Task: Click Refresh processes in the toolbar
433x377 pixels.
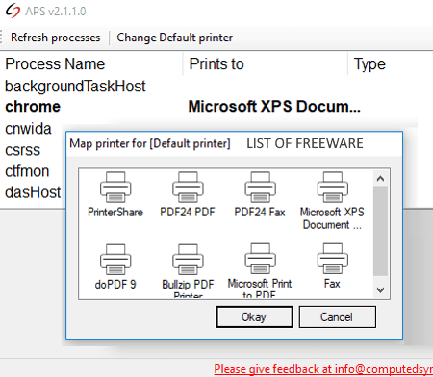Action: click(56, 38)
